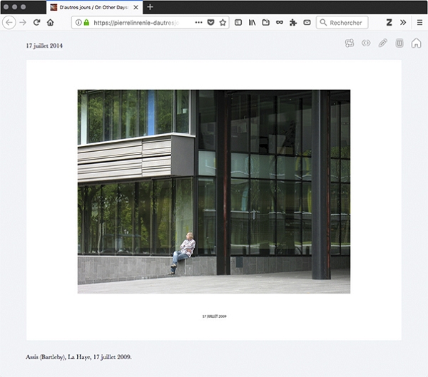The height and width of the screenshot is (377, 428).
Task: Open page actions three-dots menu
Action: tap(198, 23)
